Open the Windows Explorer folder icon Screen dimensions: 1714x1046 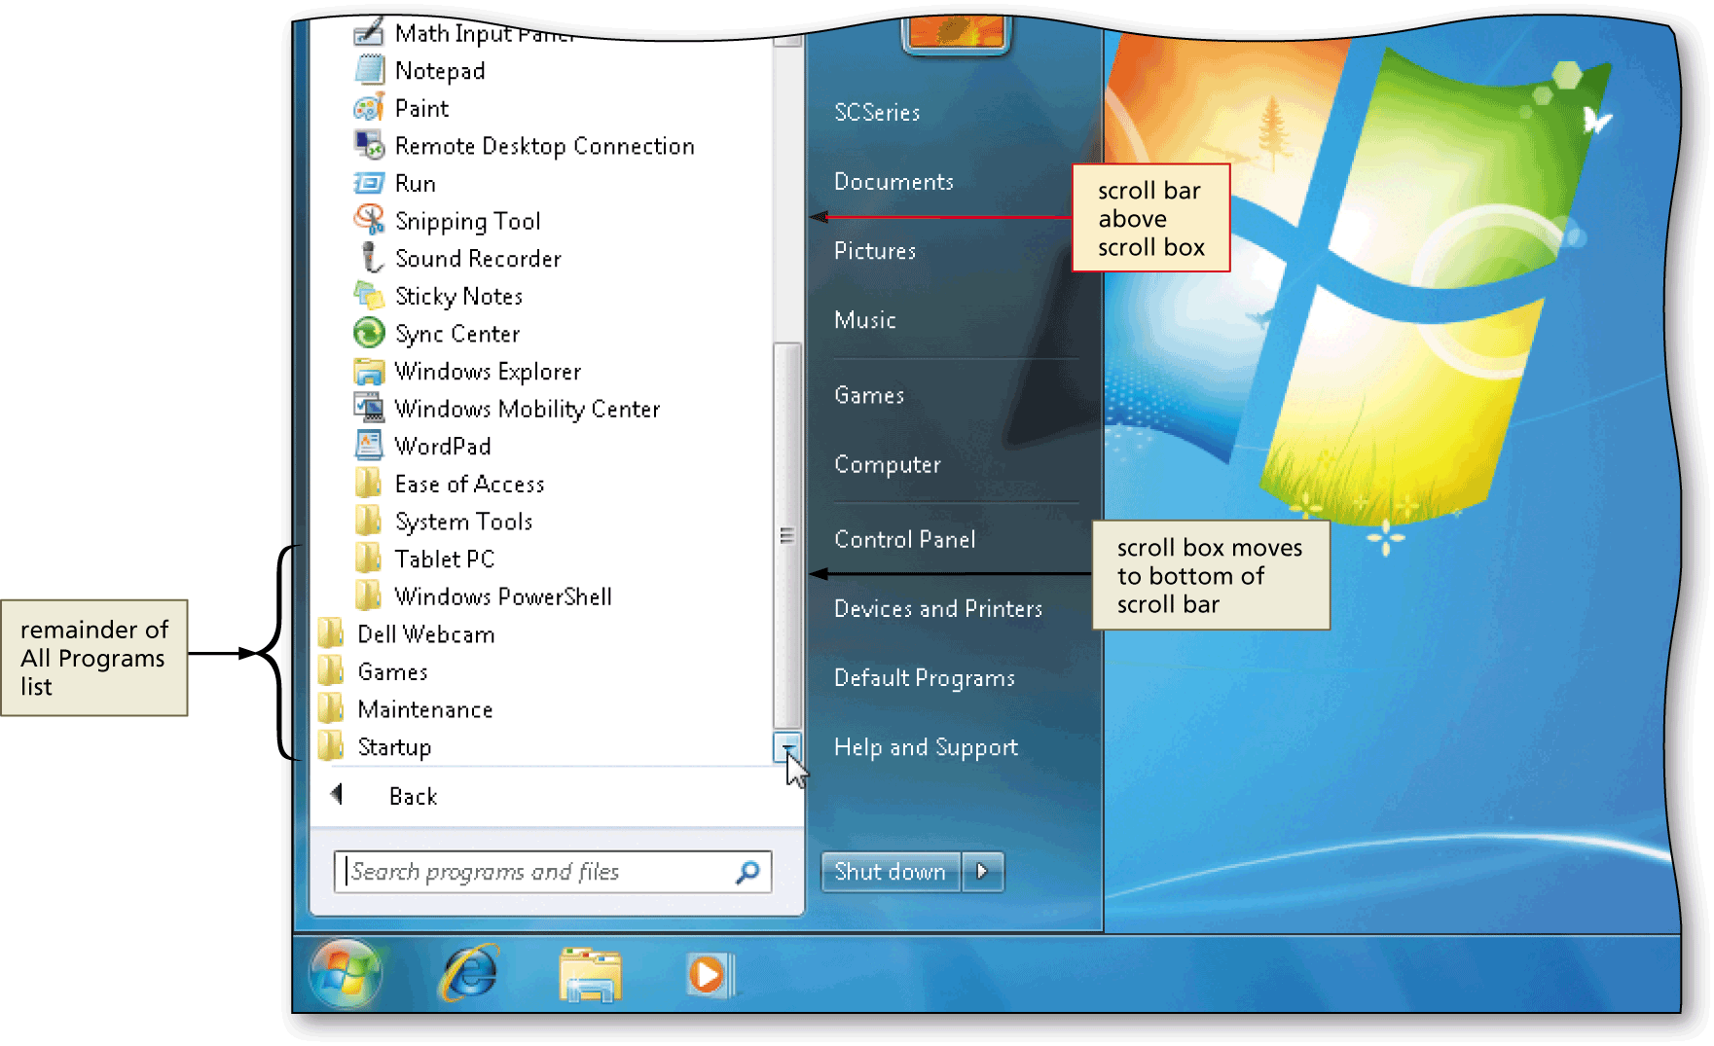(369, 371)
